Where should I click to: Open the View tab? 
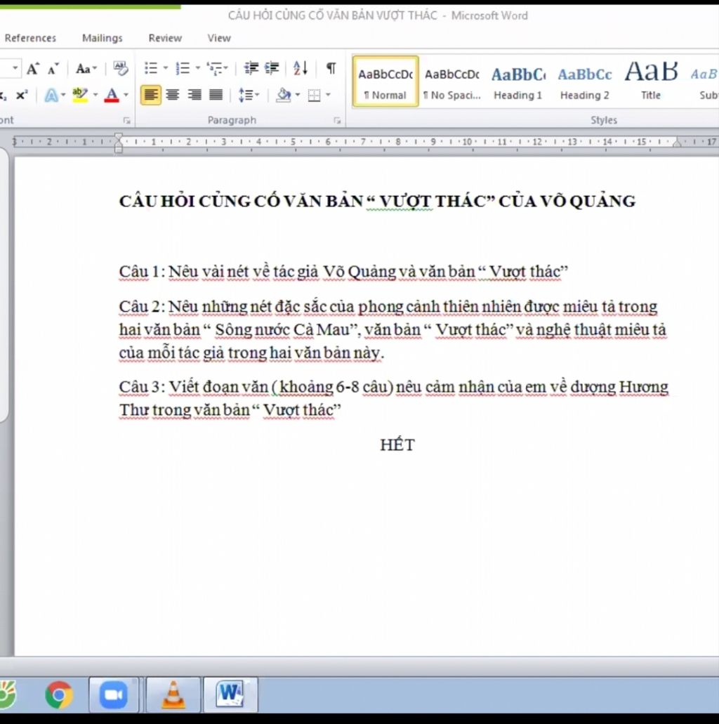pyautogui.click(x=219, y=38)
